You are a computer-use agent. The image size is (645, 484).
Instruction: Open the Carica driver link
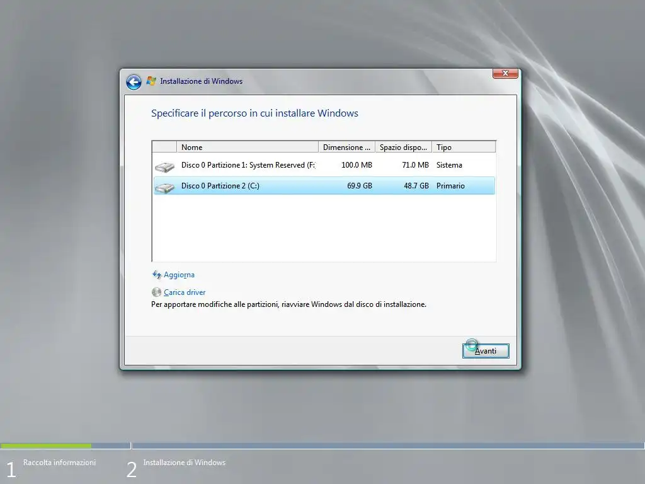[x=185, y=292]
